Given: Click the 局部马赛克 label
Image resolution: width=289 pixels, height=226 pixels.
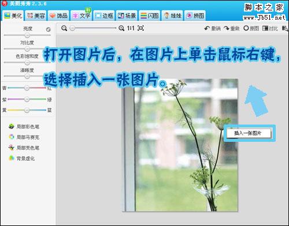Looking at the screenshot, I should point(28,137).
